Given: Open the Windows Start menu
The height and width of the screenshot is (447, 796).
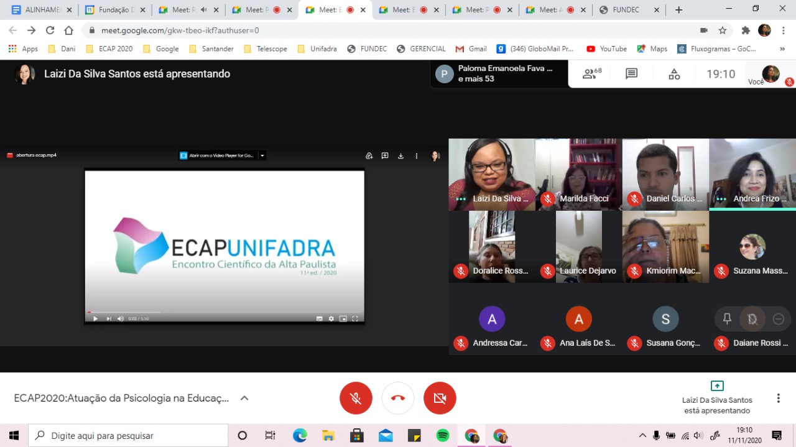Looking at the screenshot, I should pyautogui.click(x=14, y=435).
